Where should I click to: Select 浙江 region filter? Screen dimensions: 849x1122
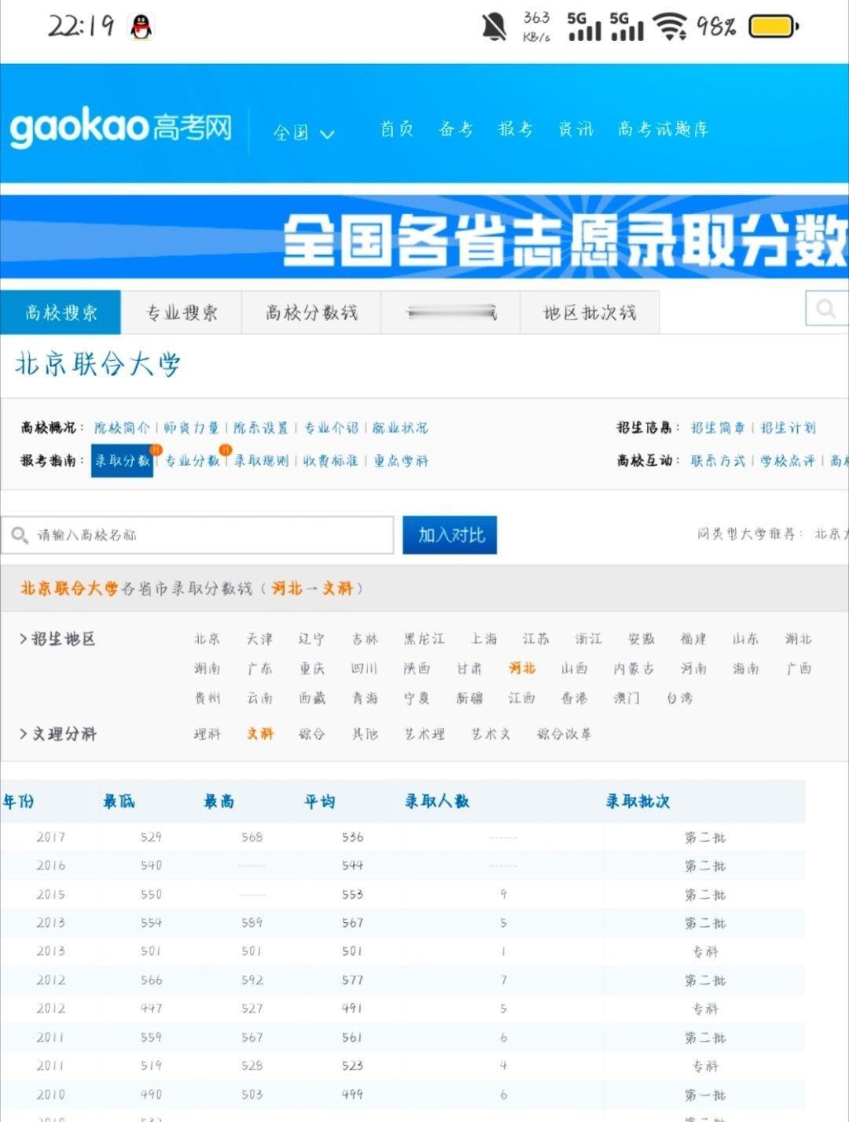coord(588,639)
